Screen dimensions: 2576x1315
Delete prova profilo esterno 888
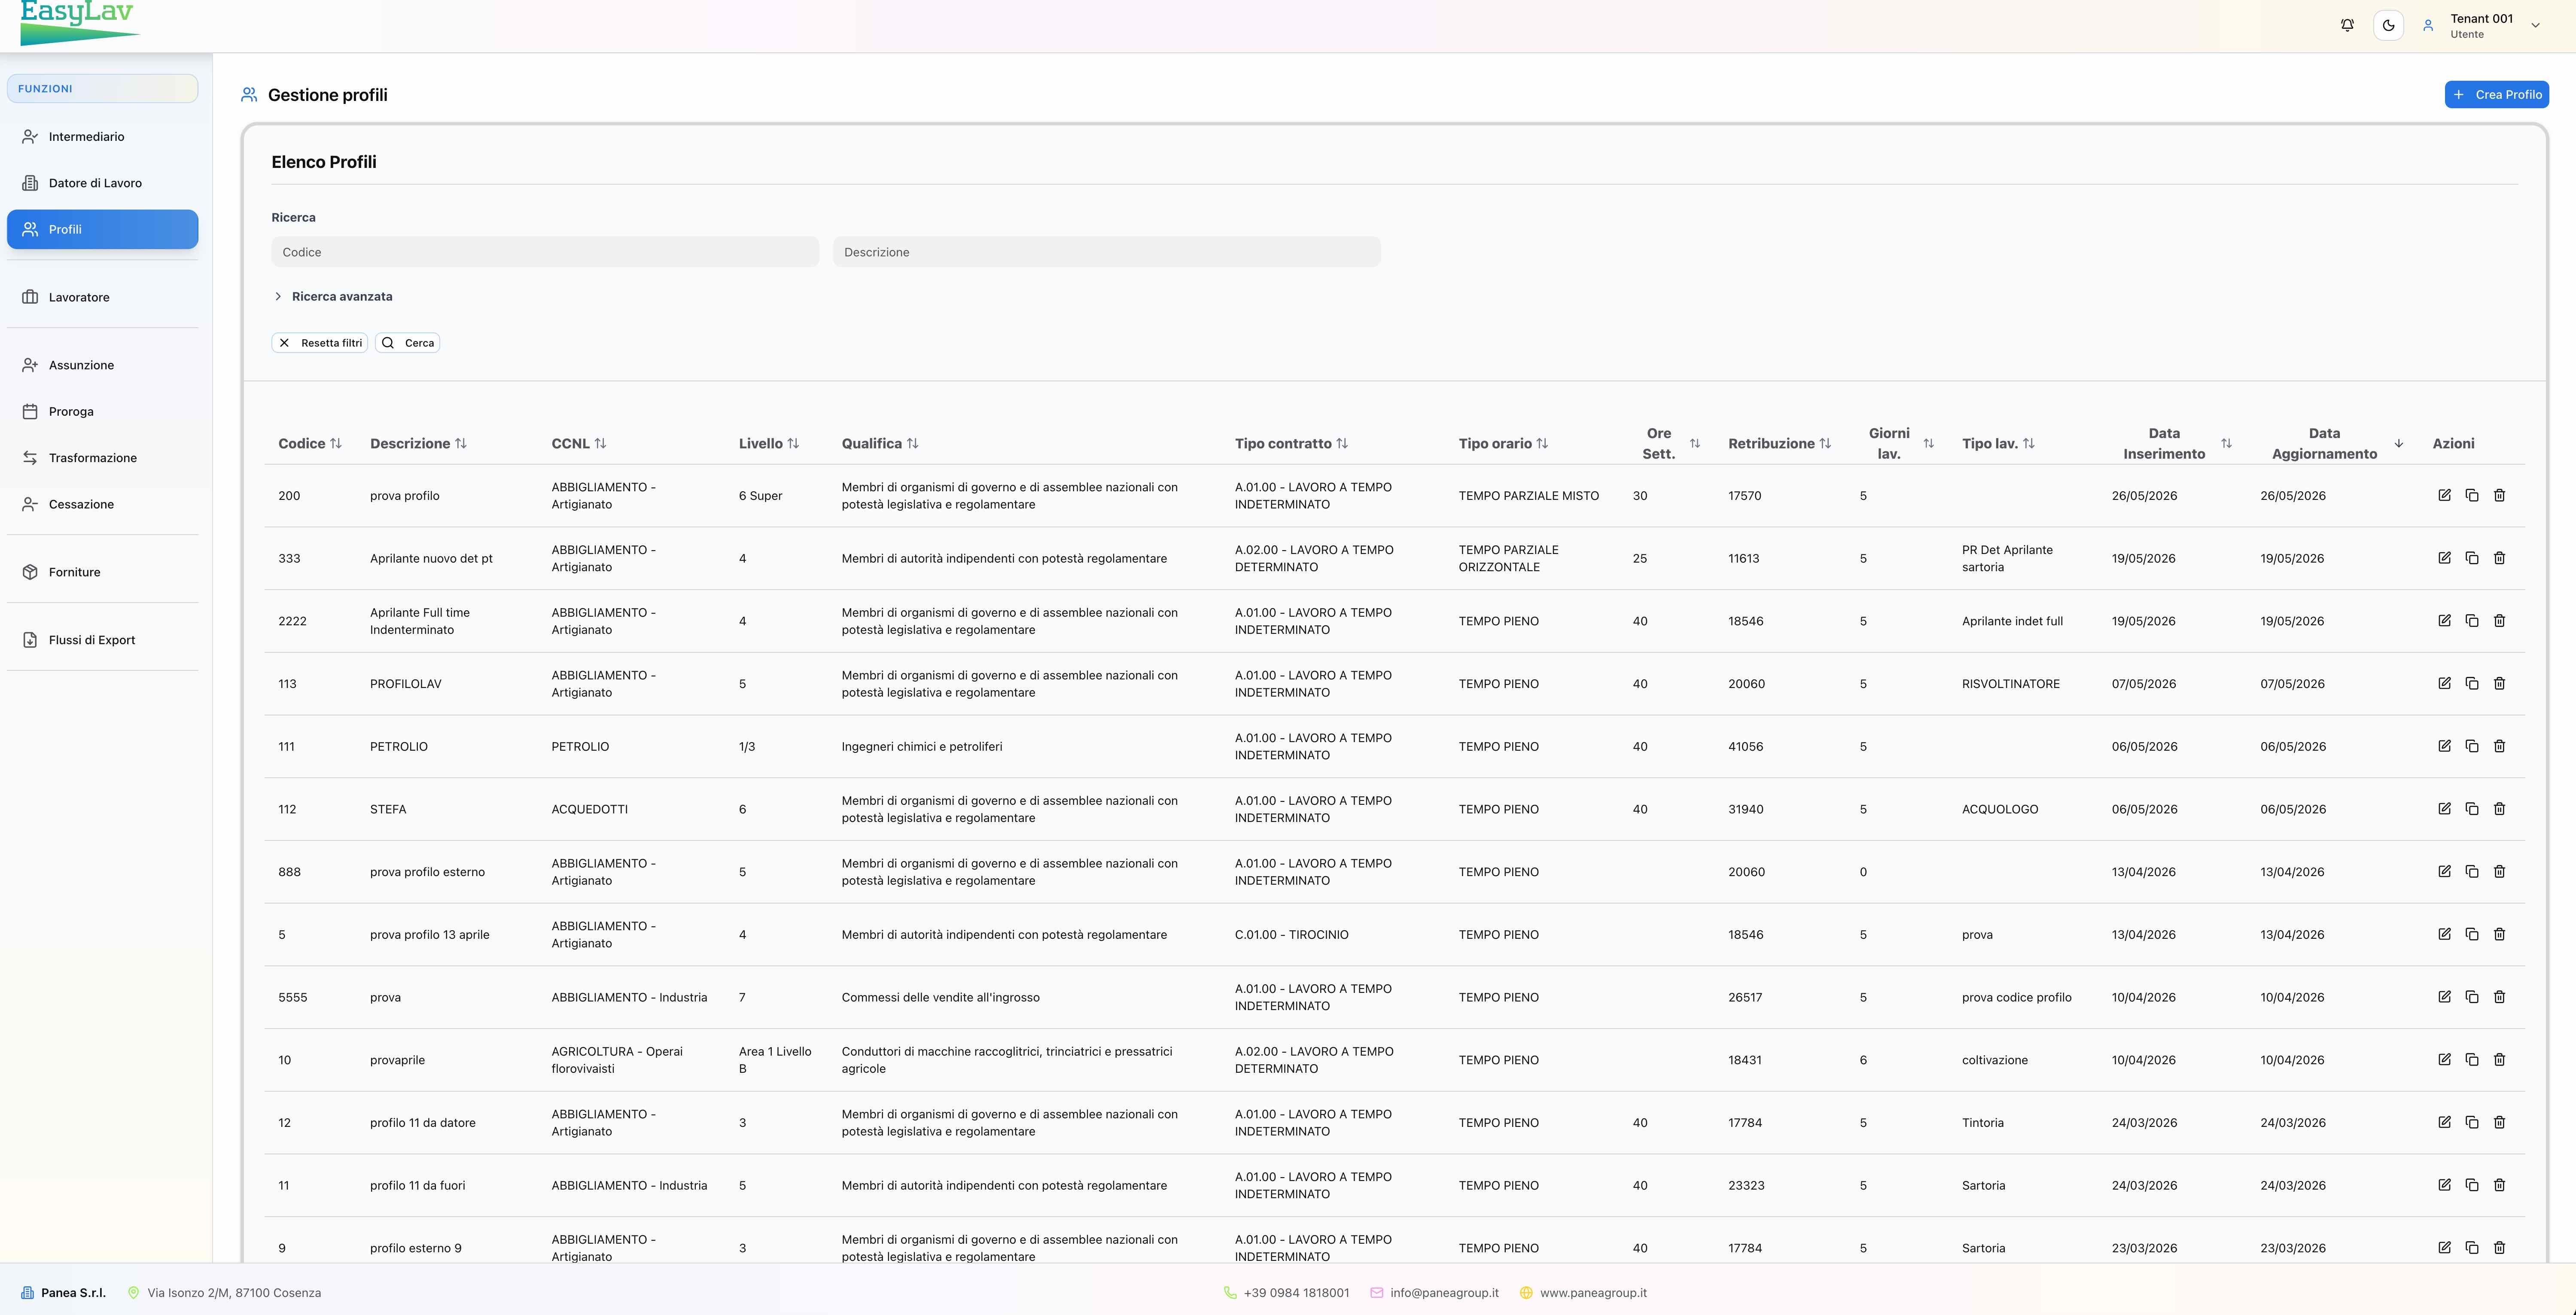click(x=2499, y=872)
